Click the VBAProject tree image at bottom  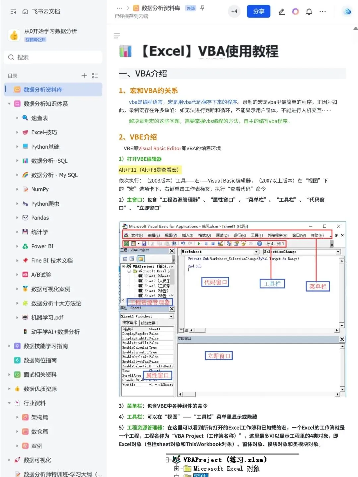pyautogui.click(x=232, y=465)
